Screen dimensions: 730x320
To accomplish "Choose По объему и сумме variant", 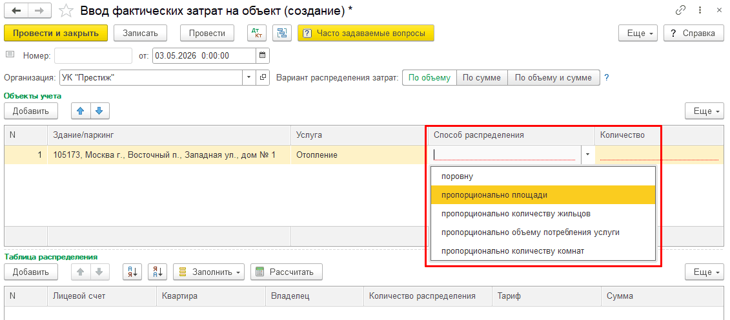I will point(553,77).
